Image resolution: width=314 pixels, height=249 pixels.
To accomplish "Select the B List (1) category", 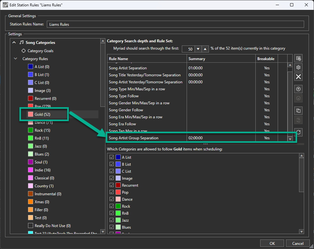I will (x=42, y=75).
